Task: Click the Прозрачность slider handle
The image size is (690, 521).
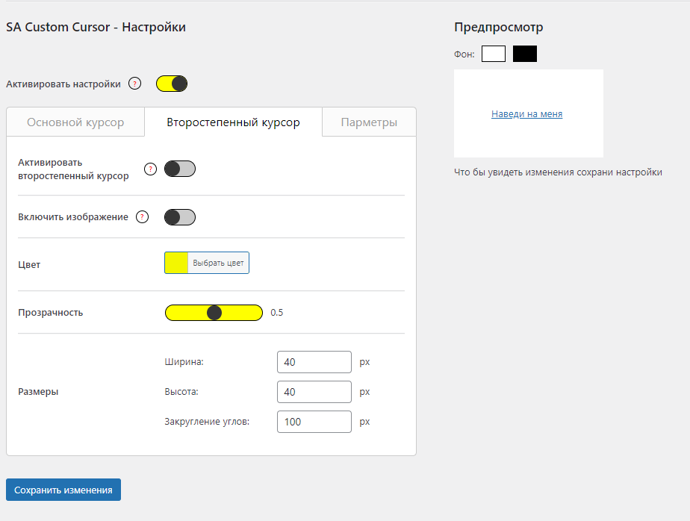Action: pyautogui.click(x=214, y=313)
